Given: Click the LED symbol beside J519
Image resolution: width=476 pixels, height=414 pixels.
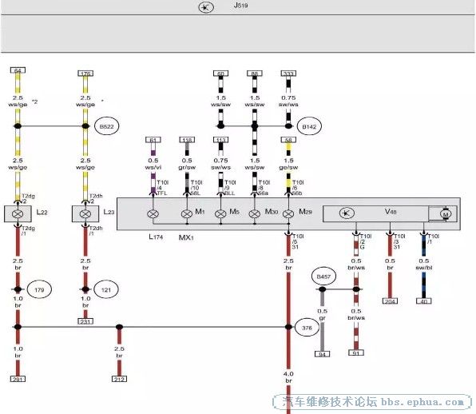Looking at the screenshot, I should (206, 7).
